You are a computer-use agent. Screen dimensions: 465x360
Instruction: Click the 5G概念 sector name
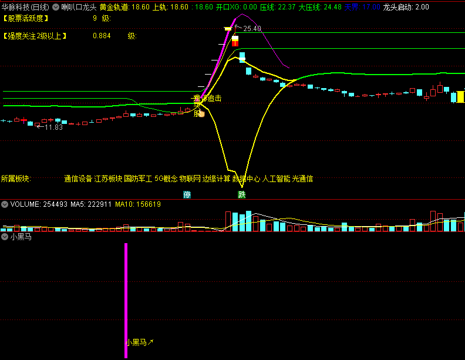tap(166, 179)
